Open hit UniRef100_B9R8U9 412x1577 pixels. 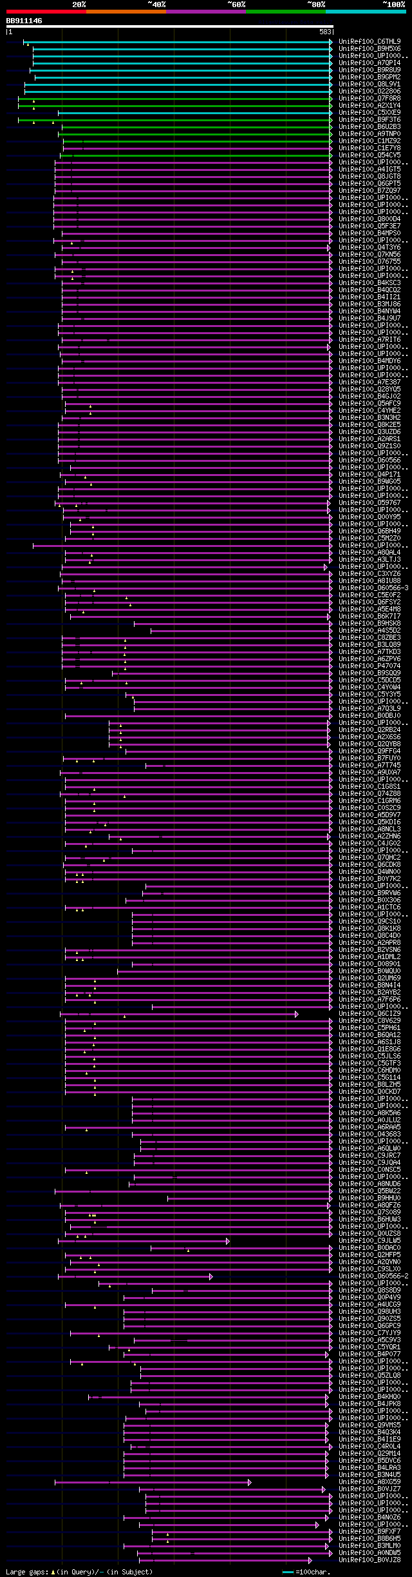370,70
